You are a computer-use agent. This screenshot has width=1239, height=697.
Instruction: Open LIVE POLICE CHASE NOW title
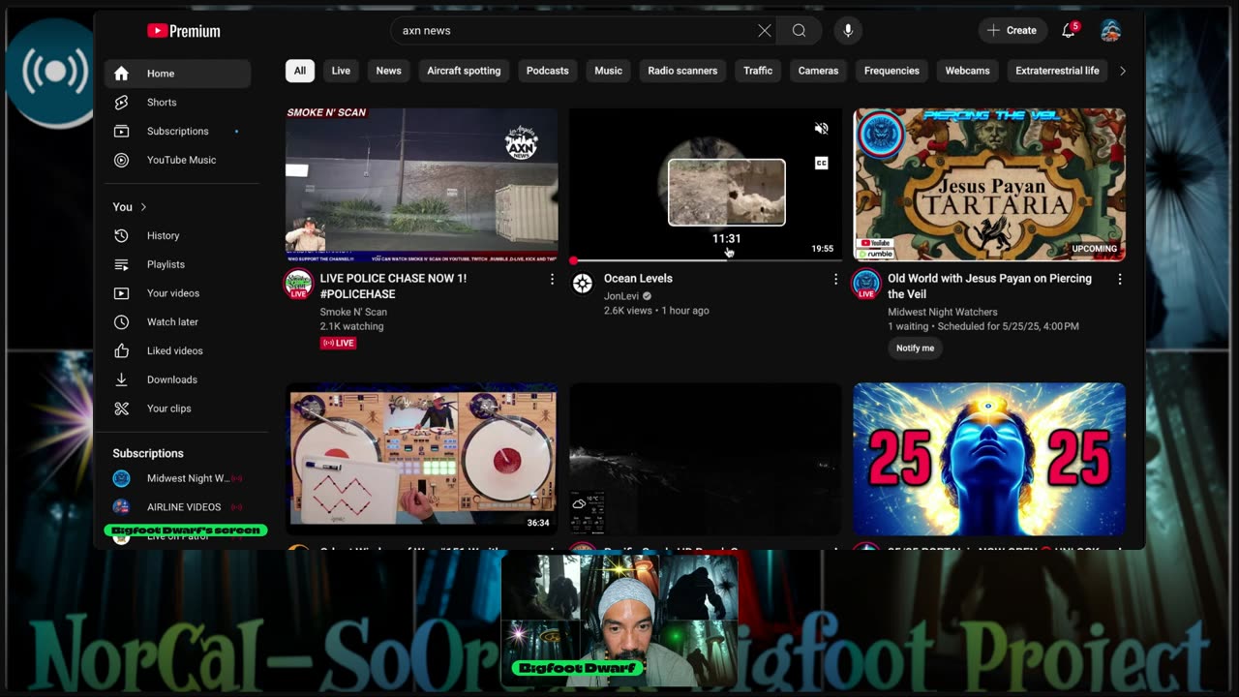pos(393,286)
